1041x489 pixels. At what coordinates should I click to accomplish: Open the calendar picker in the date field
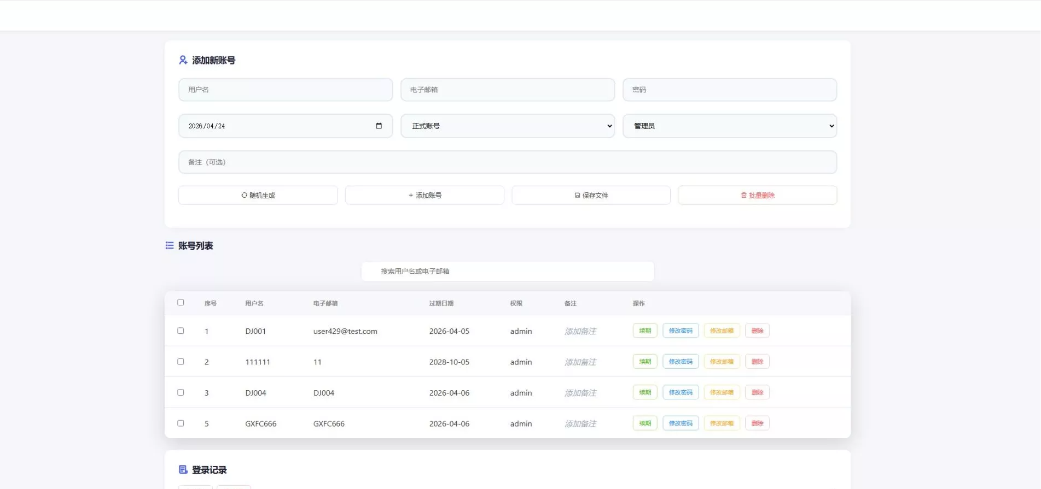(x=379, y=126)
